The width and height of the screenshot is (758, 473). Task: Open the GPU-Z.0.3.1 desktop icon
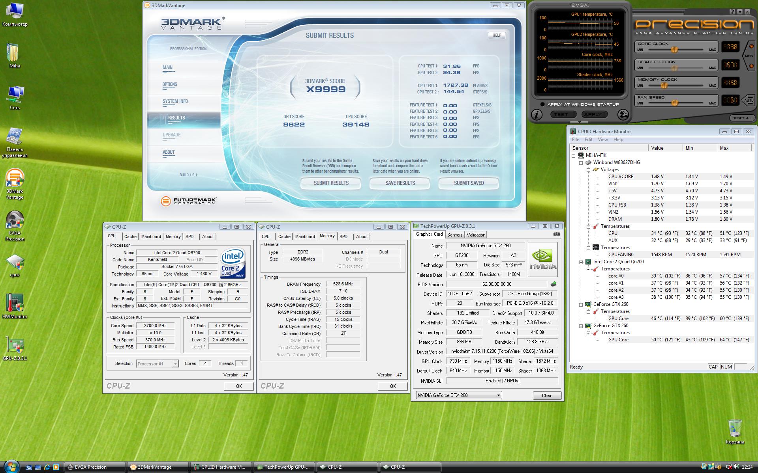(x=15, y=349)
